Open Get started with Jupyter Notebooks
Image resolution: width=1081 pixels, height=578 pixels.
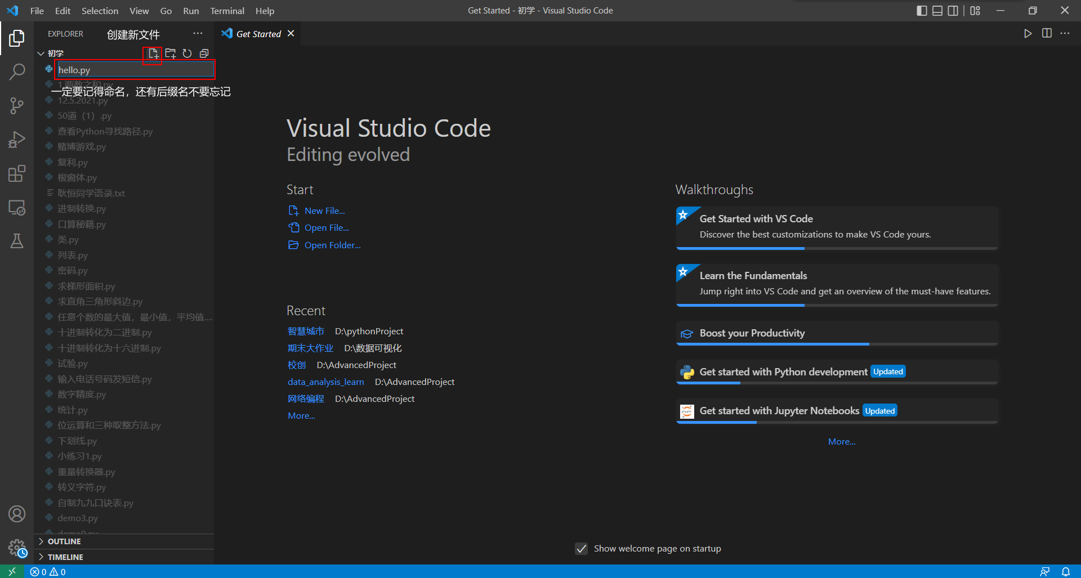click(x=837, y=411)
